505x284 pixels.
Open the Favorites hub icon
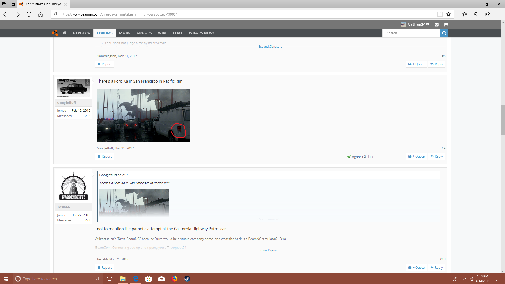point(464,14)
